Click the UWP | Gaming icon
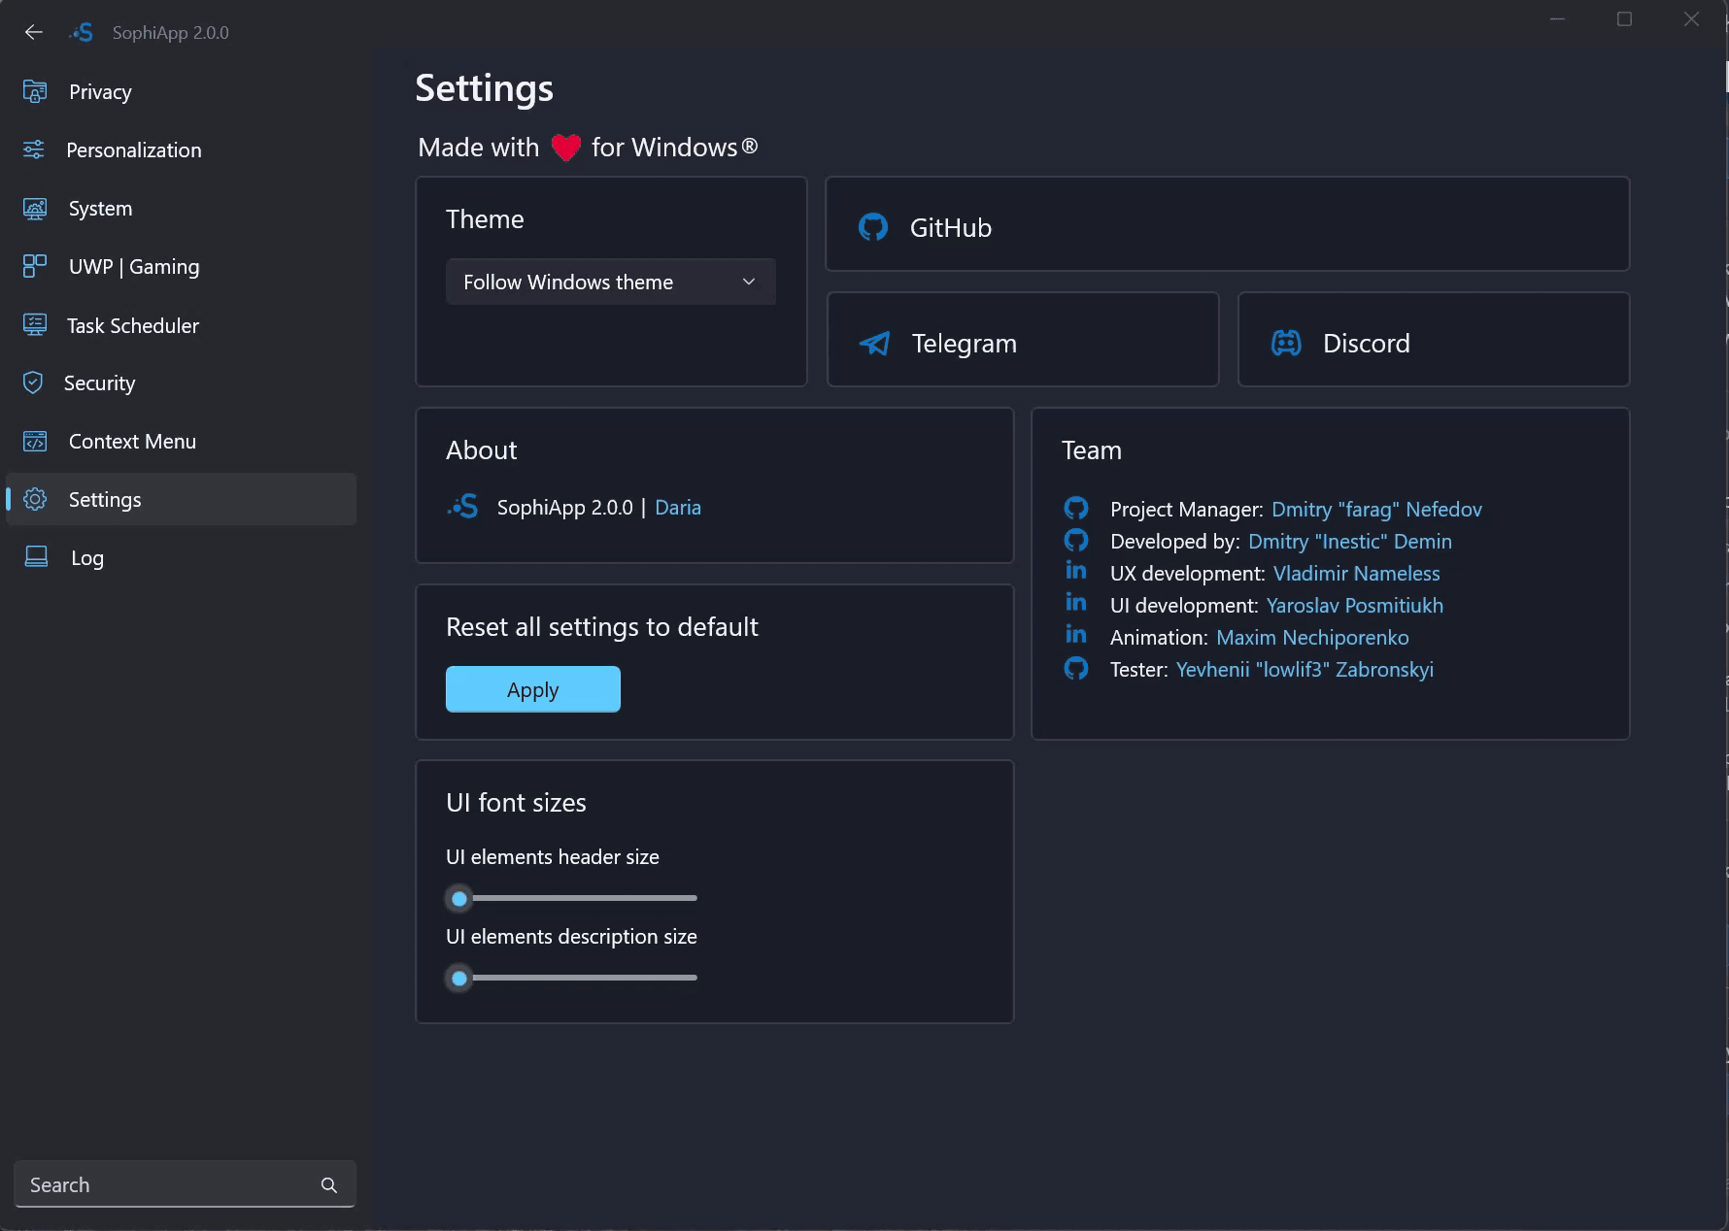 click(35, 266)
